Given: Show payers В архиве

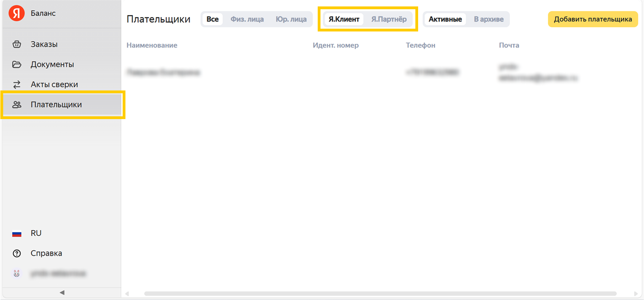Looking at the screenshot, I should pyautogui.click(x=489, y=19).
